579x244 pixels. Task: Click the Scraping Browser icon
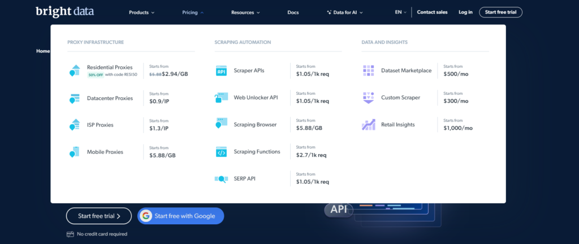[221, 123]
